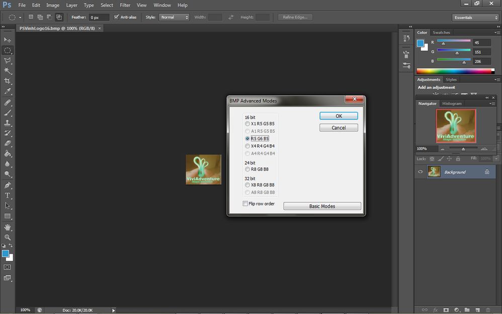This screenshot has width=502, height=314.
Task: Collapse the right panels double arrow
Action: pos(498,27)
